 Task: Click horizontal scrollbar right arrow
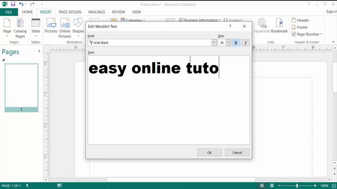pyautogui.click(x=329, y=180)
